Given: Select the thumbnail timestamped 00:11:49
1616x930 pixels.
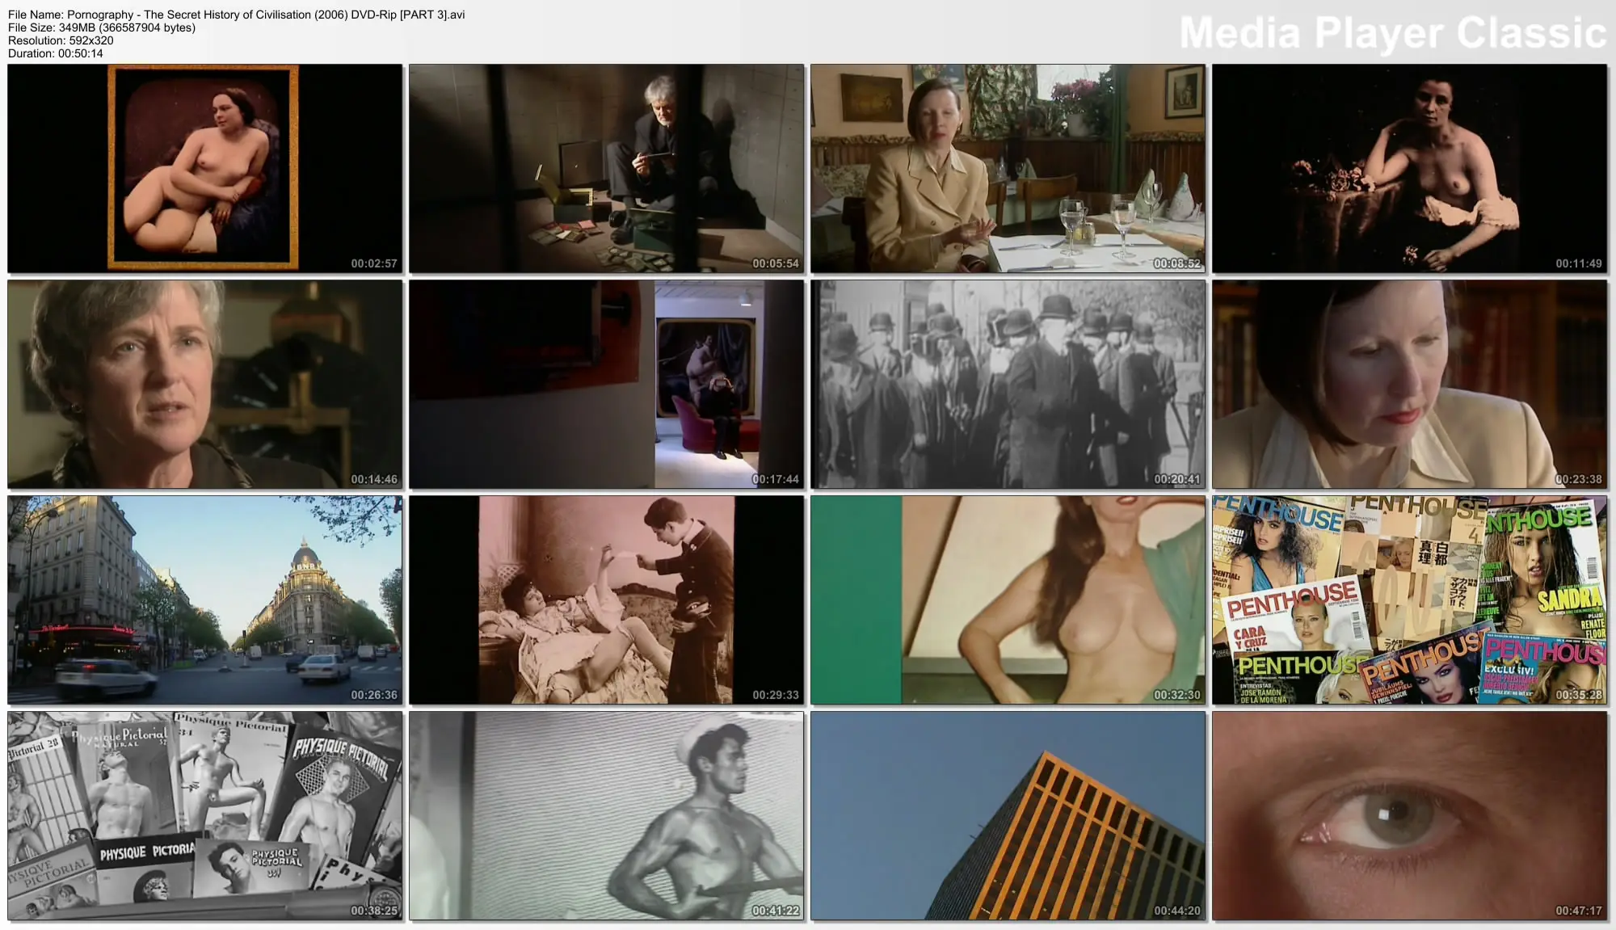Looking at the screenshot, I should pos(1410,168).
